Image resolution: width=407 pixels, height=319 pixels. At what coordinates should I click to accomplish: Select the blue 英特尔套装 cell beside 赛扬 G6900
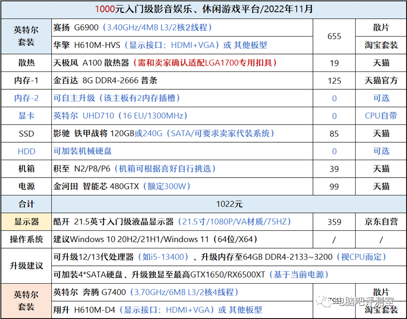pyautogui.click(x=26, y=36)
